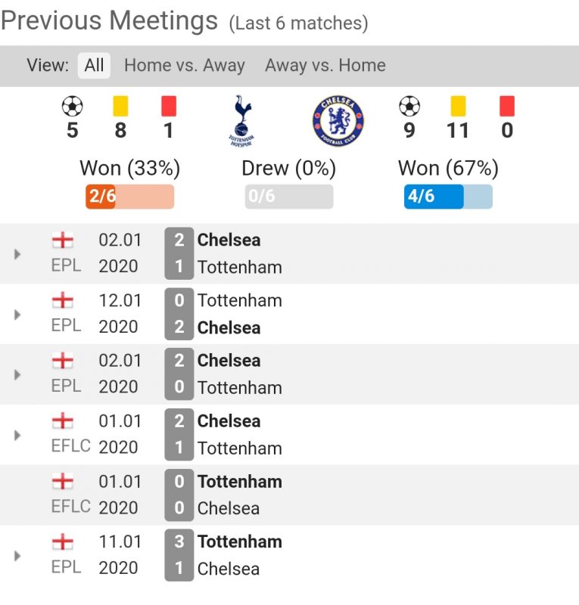Click the Chelsea club crest
The width and height of the screenshot is (579, 605).
338,120
